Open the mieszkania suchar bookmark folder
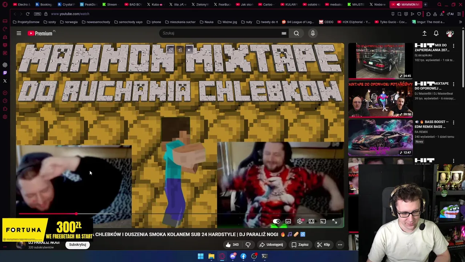Screen dimensions: 465x262 (180, 22)
